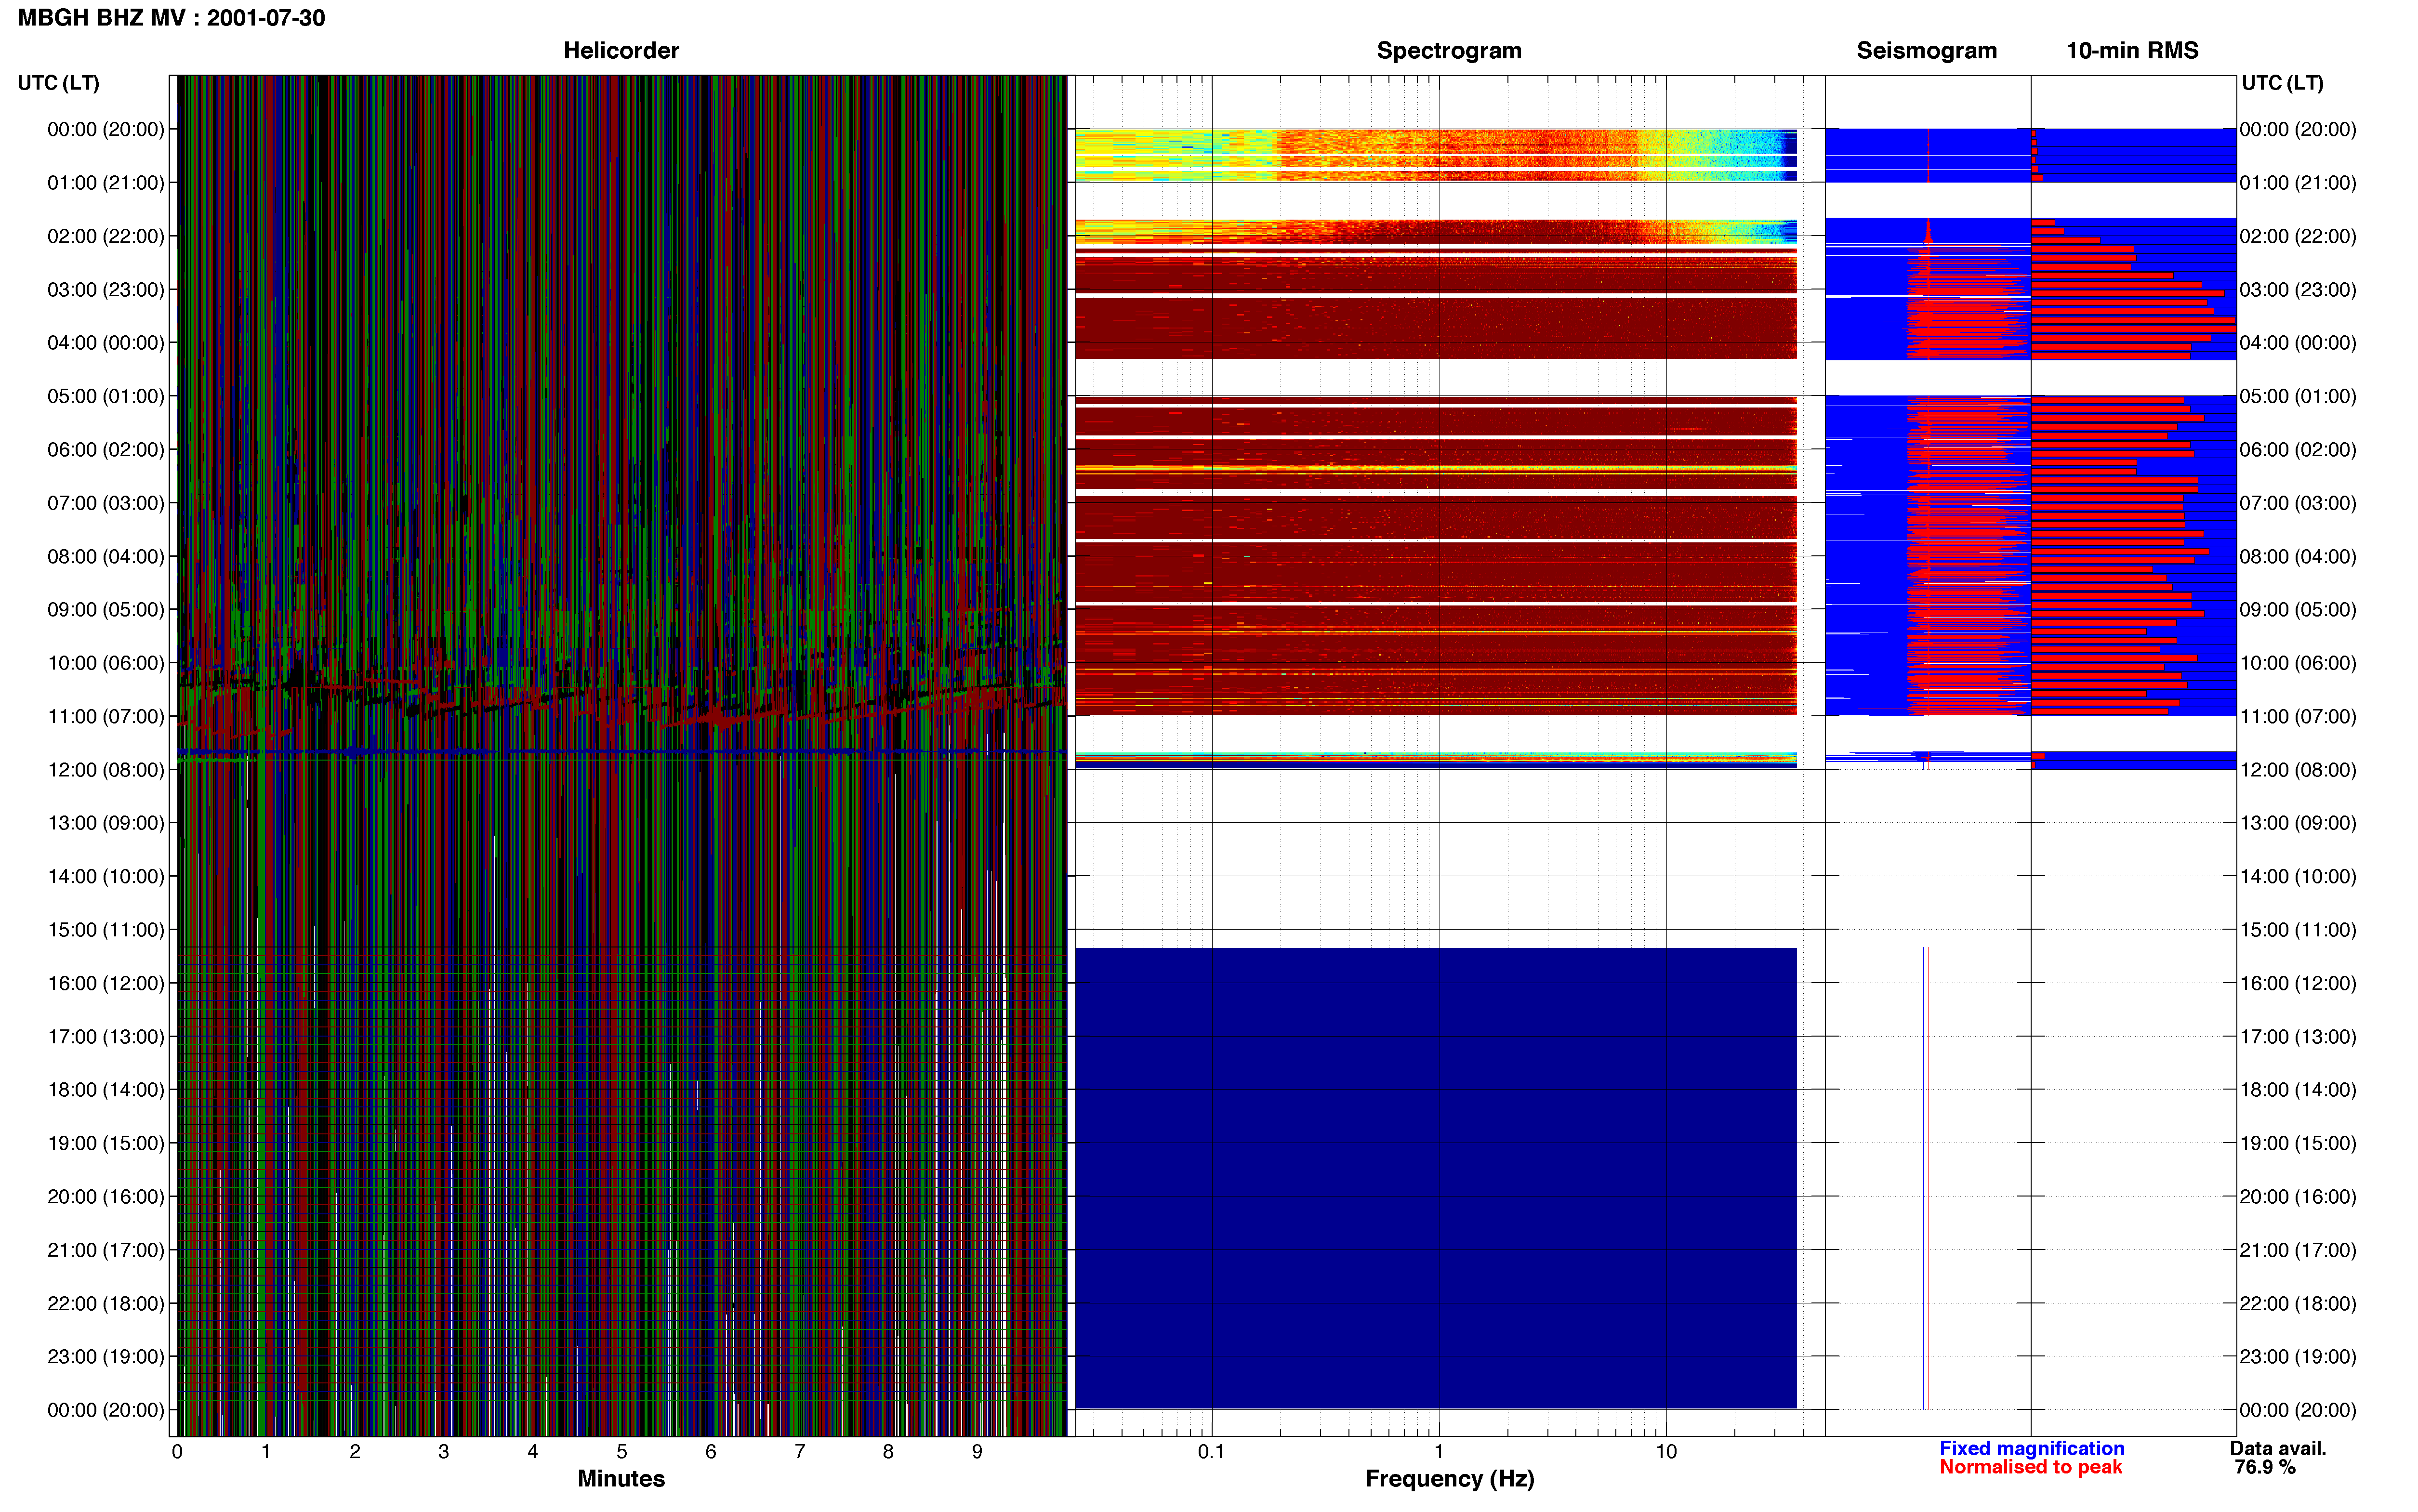Click the left axis label '02:00 (22:00)'
This screenshot has height=1512, width=2418.
click(106, 236)
